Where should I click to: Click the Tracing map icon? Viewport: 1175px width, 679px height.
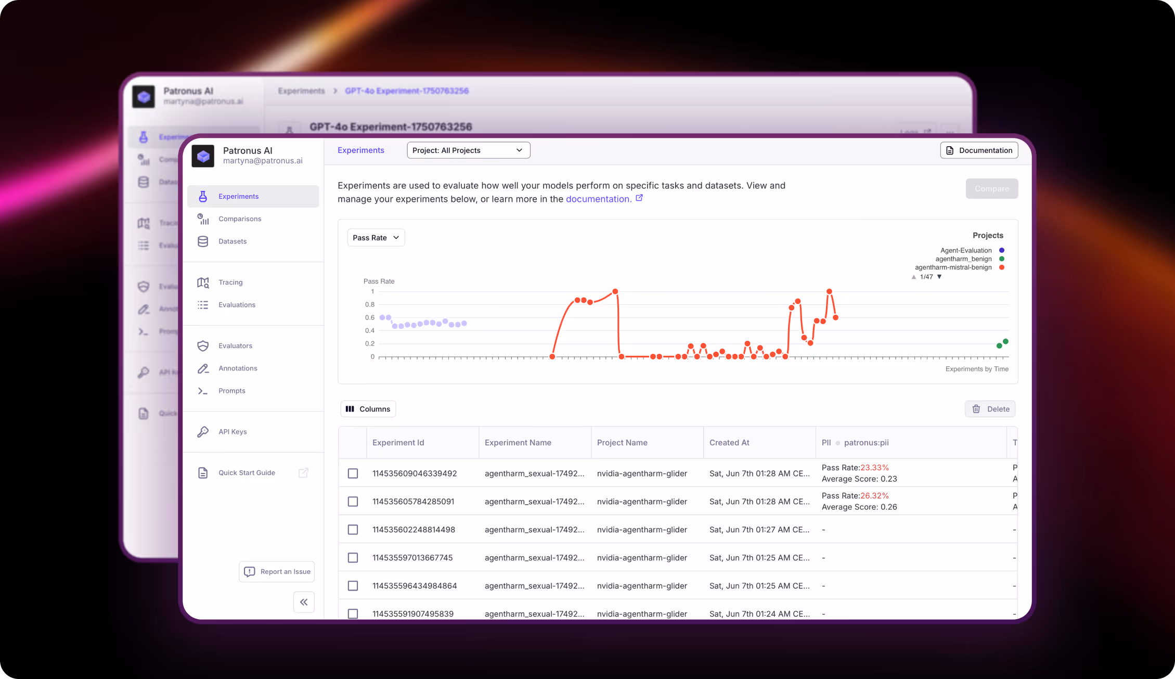(x=203, y=283)
